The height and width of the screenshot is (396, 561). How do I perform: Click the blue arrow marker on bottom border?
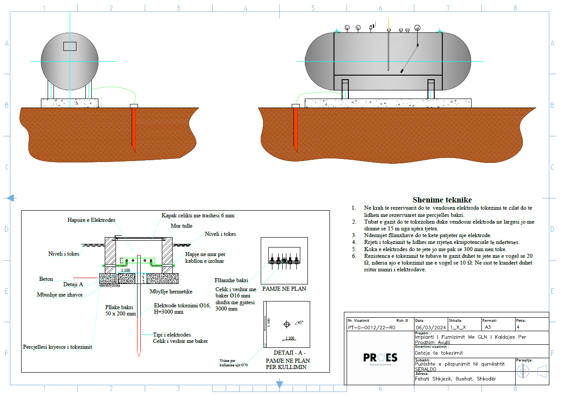[280, 385]
